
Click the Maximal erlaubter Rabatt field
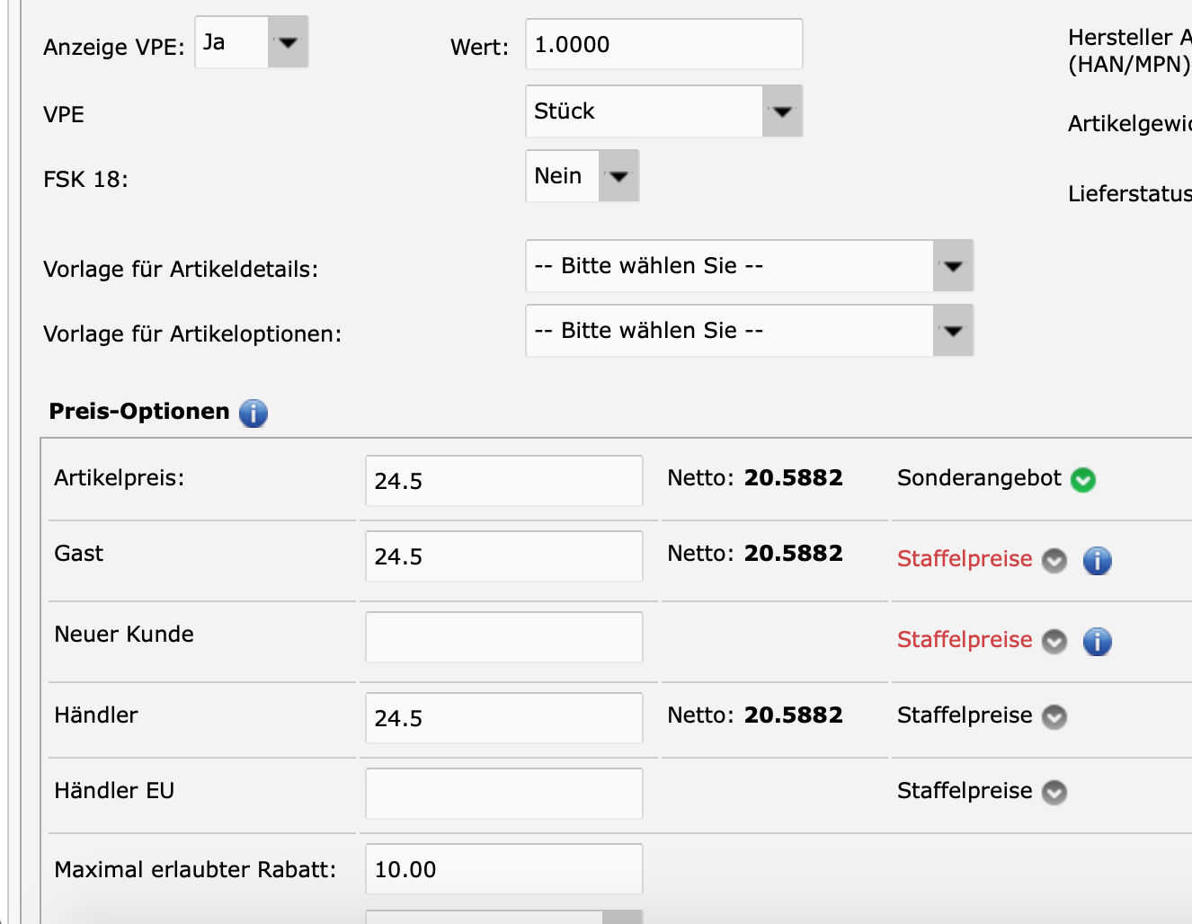(503, 869)
